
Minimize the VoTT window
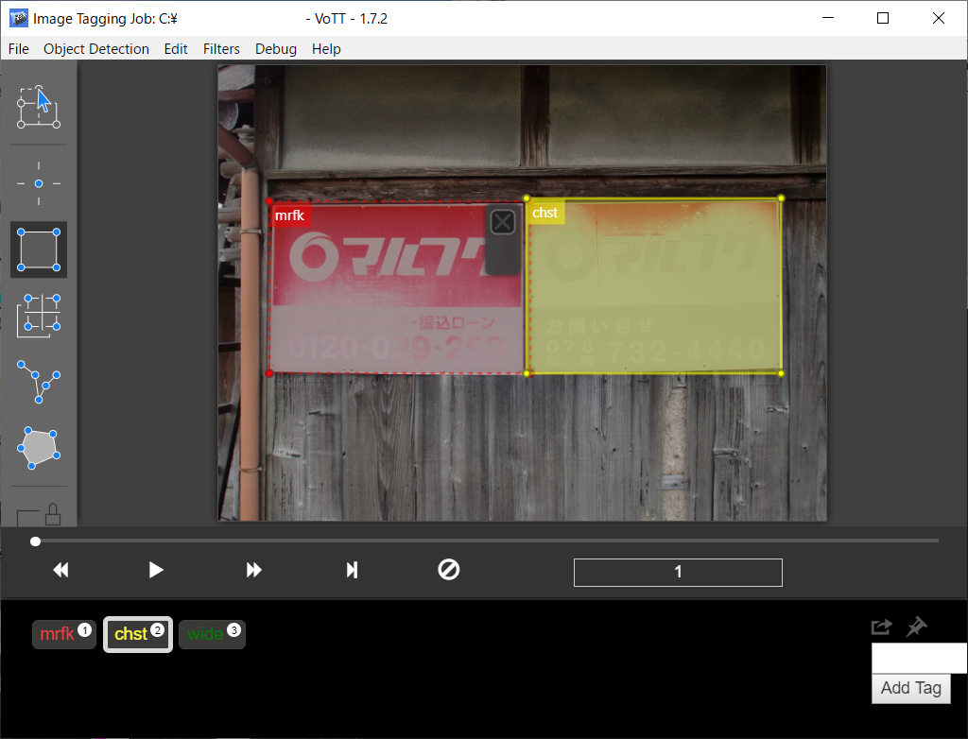click(x=828, y=19)
